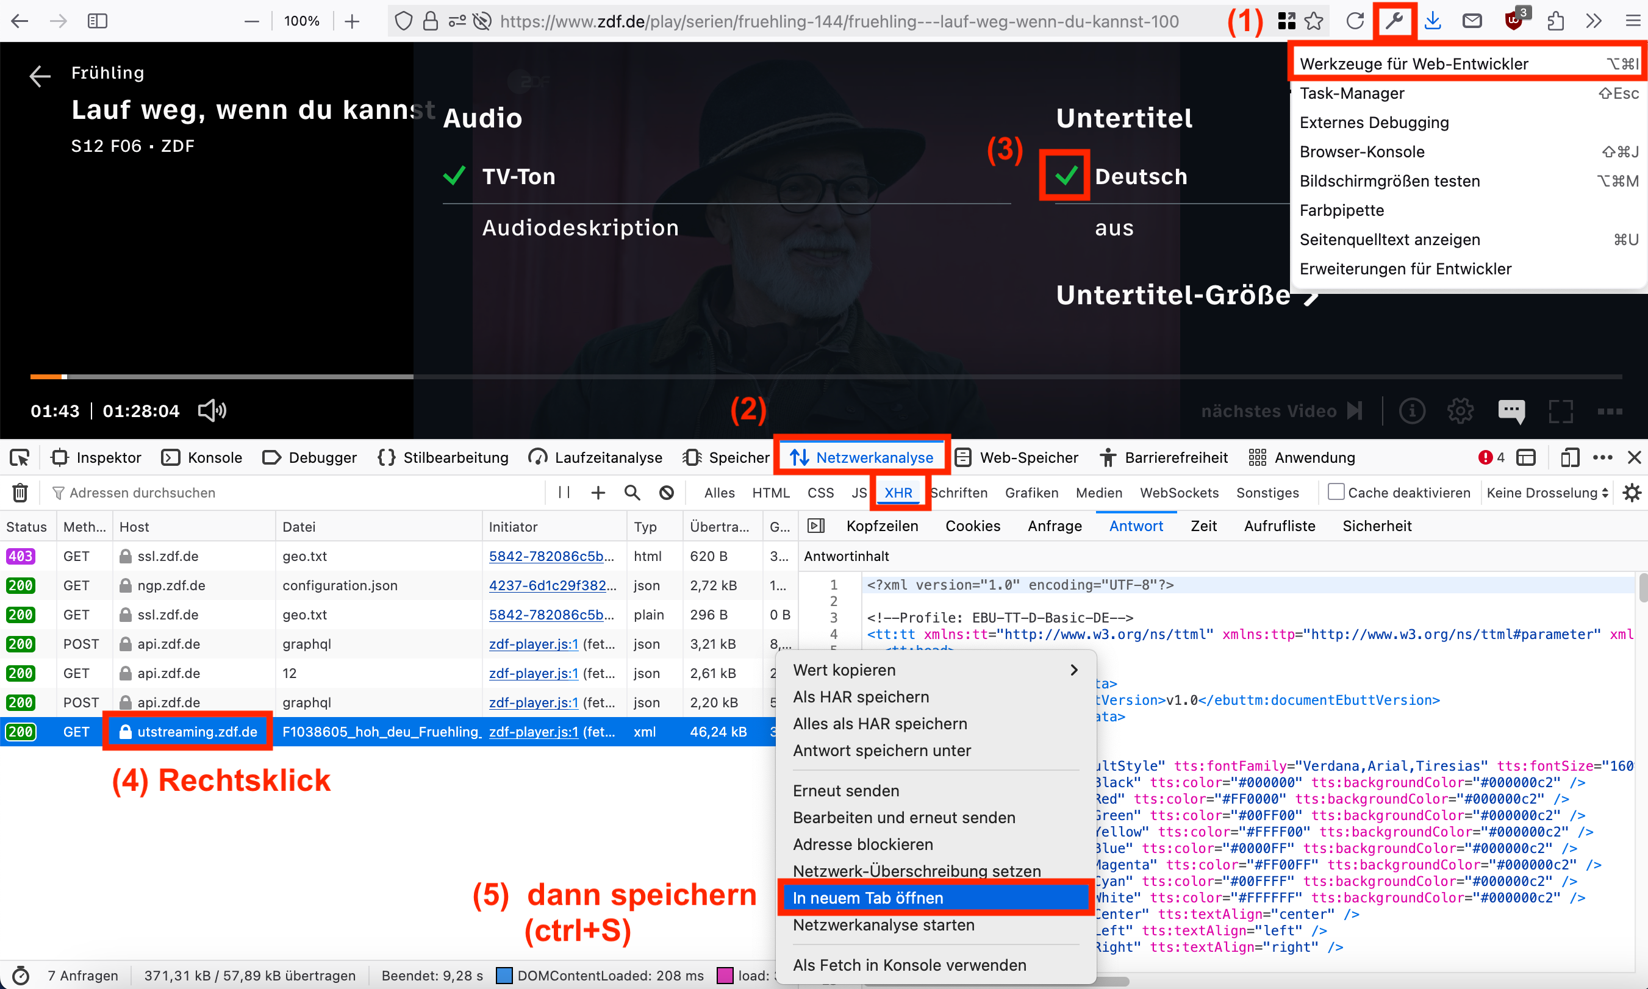Click the shield tracking protection icon
Screen dimensions: 1648x989
(403, 21)
